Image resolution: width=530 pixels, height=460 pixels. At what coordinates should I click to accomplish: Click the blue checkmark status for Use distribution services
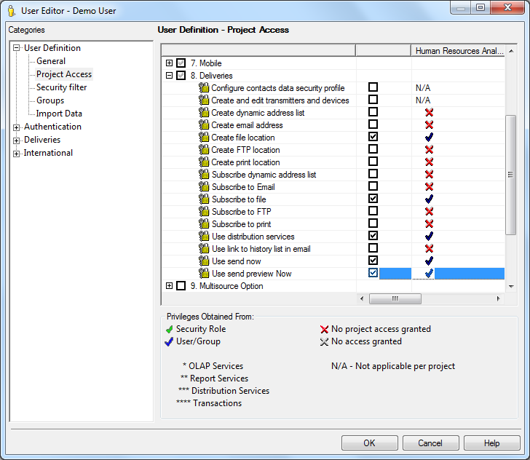[x=429, y=237]
